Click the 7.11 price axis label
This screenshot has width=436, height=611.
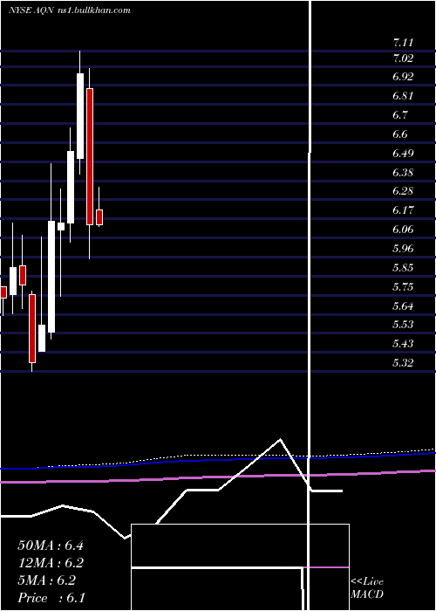pyautogui.click(x=403, y=43)
